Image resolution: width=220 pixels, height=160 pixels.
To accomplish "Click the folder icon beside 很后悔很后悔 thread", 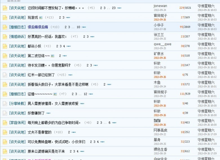I will pos(5,27).
